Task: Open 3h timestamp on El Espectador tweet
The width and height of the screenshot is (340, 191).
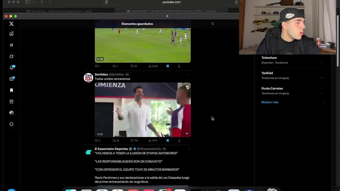Action: pyautogui.click(x=164, y=149)
